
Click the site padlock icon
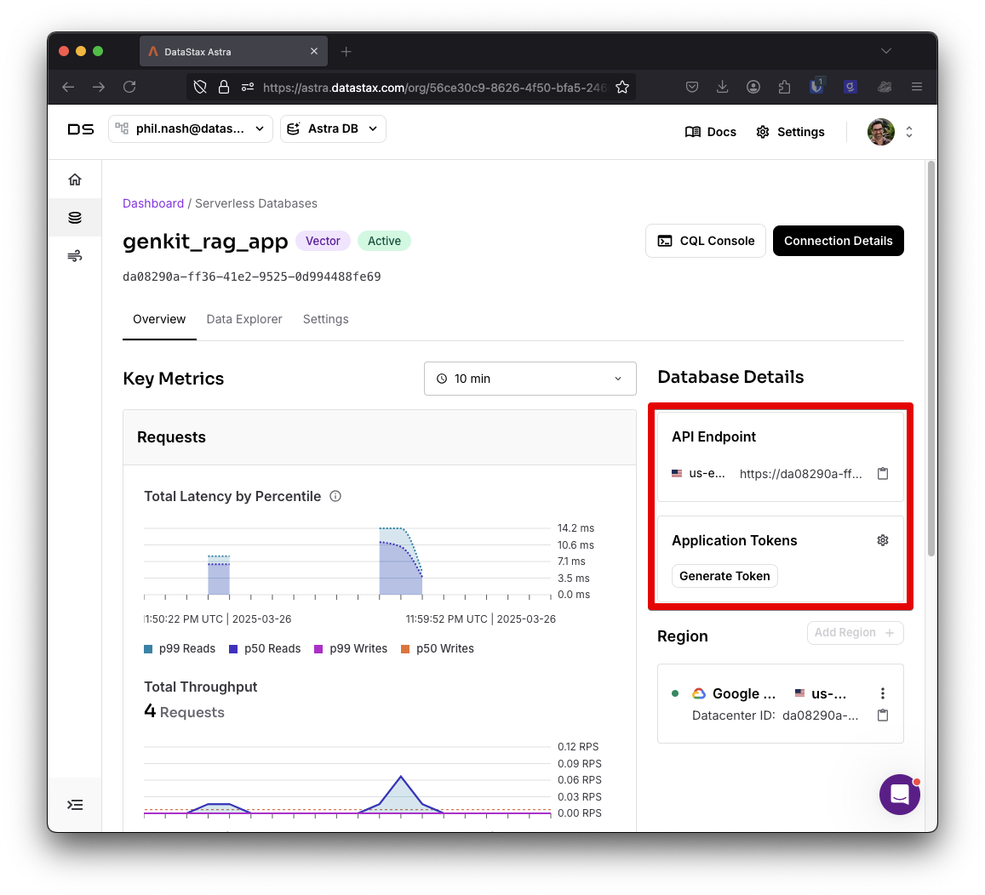[224, 88]
